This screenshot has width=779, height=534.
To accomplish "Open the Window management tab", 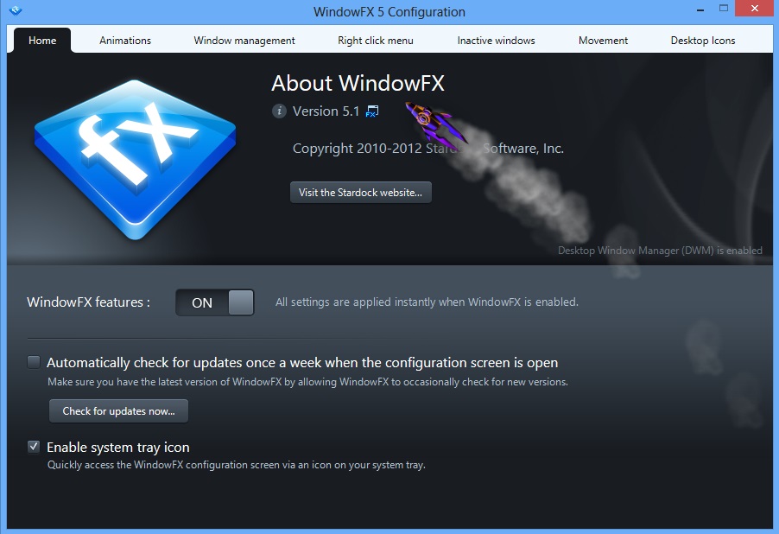I will [244, 41].
